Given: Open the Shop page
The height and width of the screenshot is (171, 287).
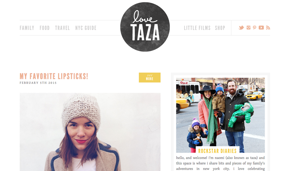Looking at the screenshot, I should coord(220,28).
